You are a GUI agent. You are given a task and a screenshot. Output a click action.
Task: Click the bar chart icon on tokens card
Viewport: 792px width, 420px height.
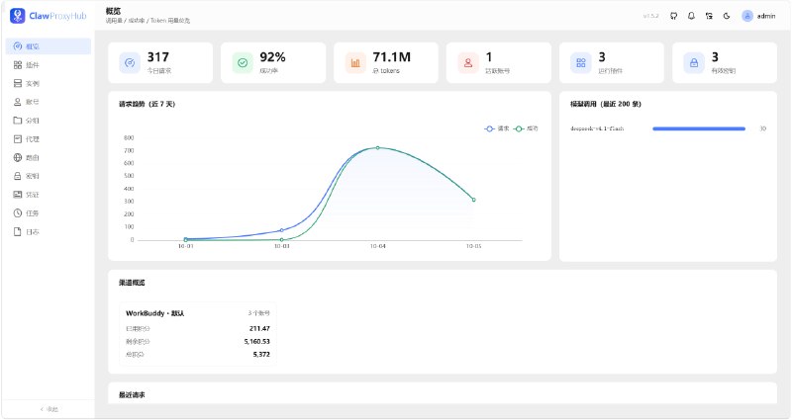pos(355,63)
